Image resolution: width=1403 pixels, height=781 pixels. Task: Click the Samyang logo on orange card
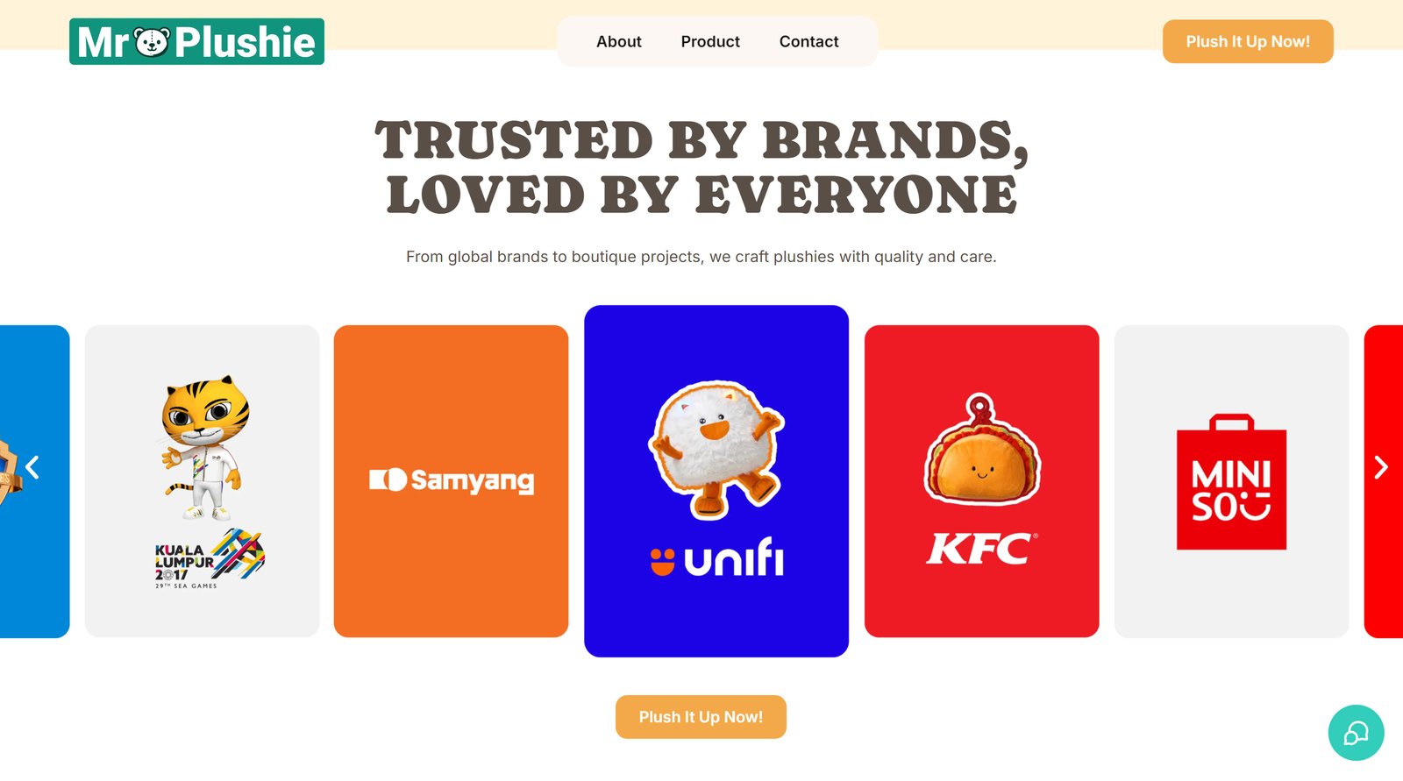[452, 480]
